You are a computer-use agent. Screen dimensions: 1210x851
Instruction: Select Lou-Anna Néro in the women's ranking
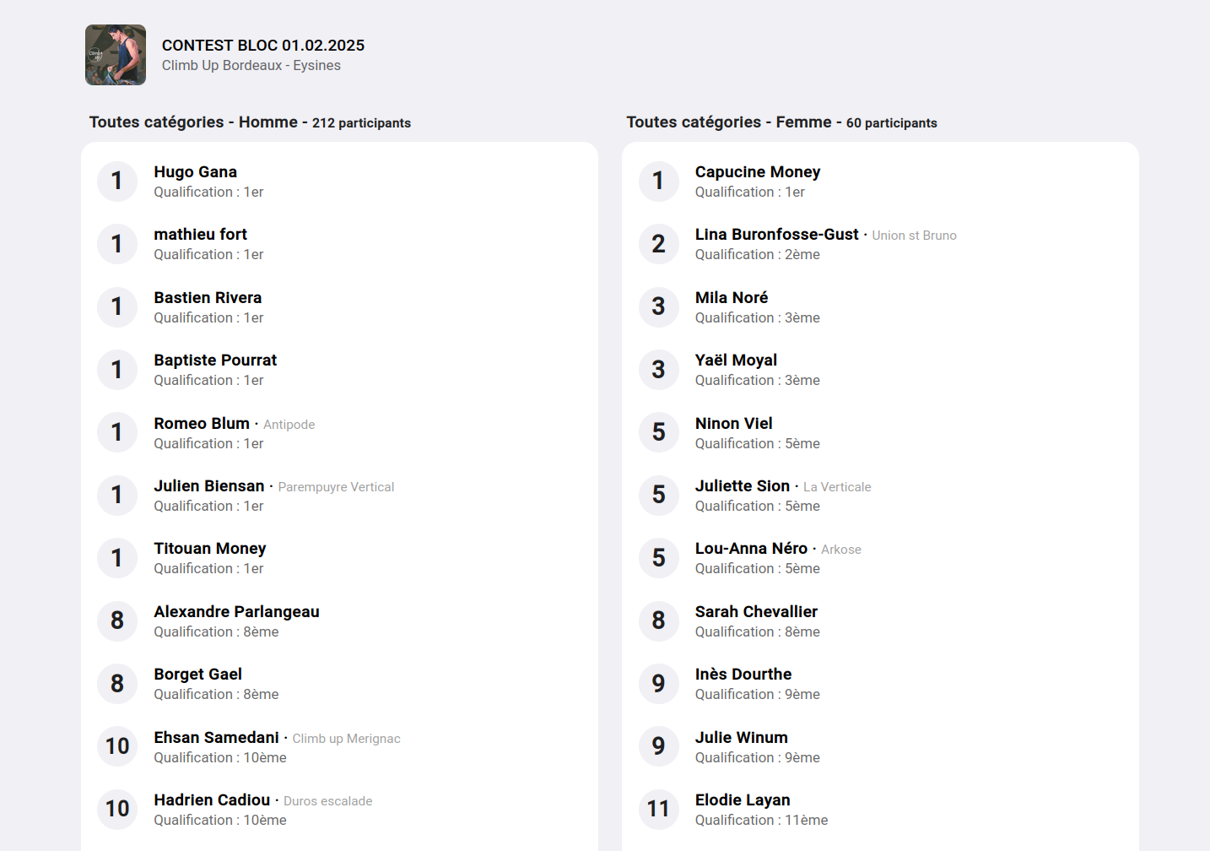click(751, 549)
